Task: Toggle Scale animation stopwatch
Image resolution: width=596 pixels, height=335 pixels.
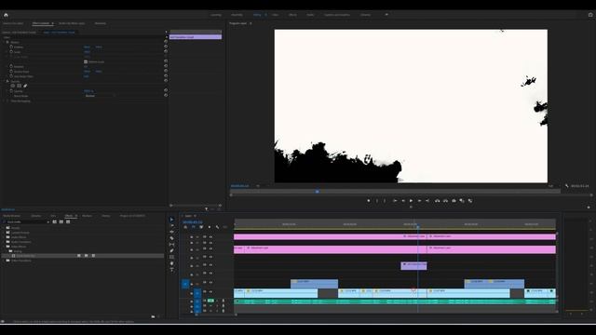Action: (x=11, y=52)
